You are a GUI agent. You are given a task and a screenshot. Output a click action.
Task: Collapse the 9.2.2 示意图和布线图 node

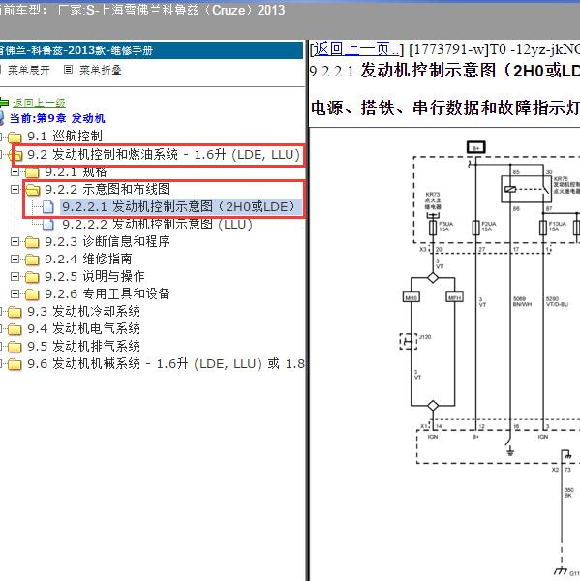click(15, 190)
